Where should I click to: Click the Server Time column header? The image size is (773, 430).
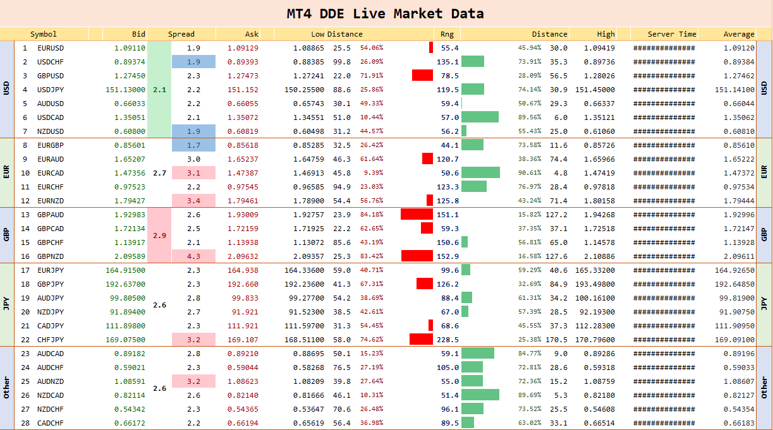[x=672, y=34]
